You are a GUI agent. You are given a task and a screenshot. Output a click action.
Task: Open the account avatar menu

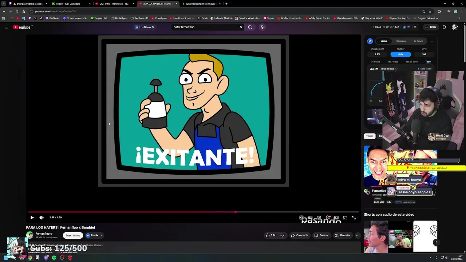(x=455, y=27)
